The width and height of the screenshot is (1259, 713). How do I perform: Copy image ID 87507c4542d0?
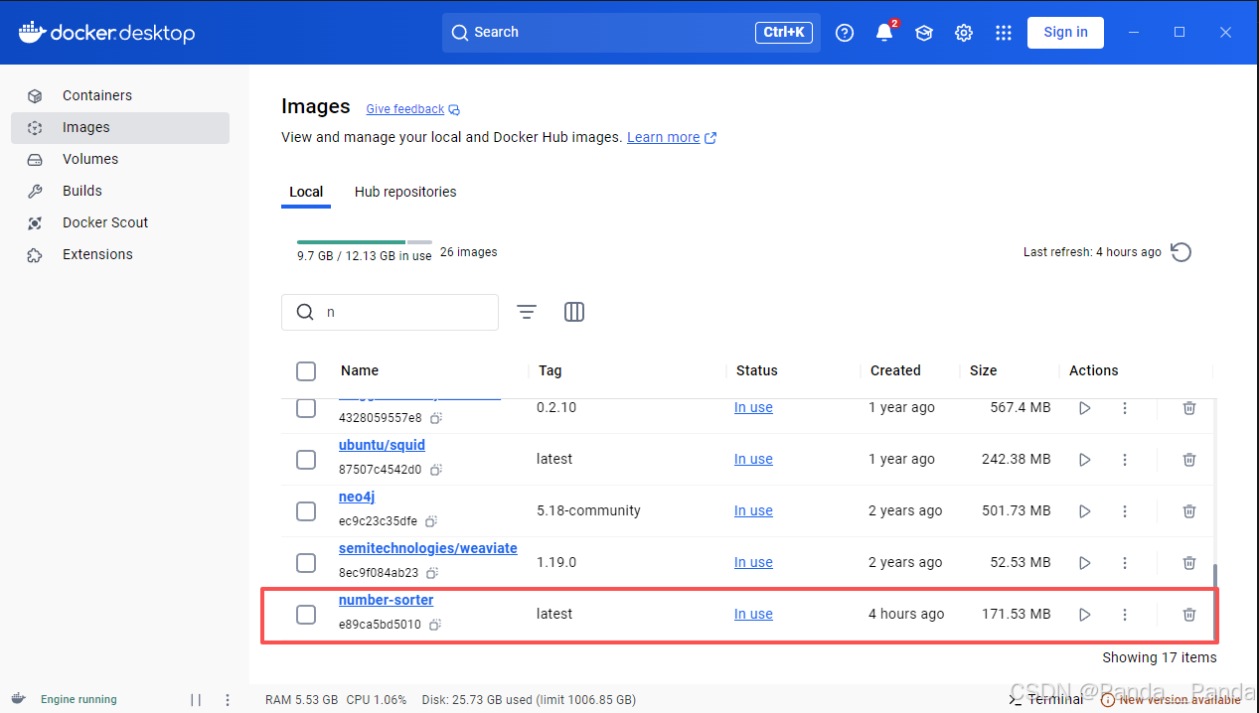point(435,470)
